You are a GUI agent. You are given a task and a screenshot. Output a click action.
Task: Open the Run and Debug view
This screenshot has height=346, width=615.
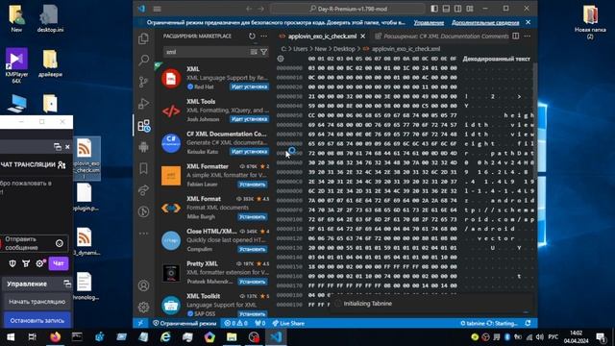pos(143,104)
